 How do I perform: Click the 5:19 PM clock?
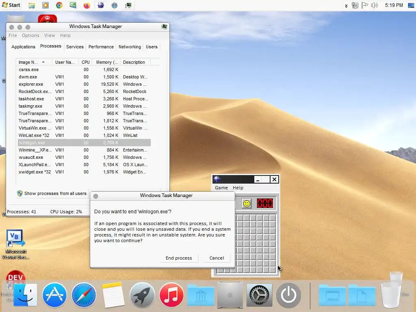coord(394,5)
